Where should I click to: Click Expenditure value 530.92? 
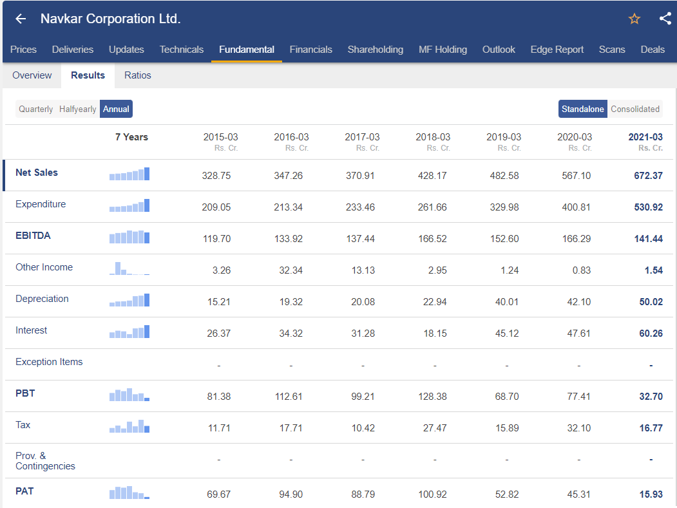point(648,207)
